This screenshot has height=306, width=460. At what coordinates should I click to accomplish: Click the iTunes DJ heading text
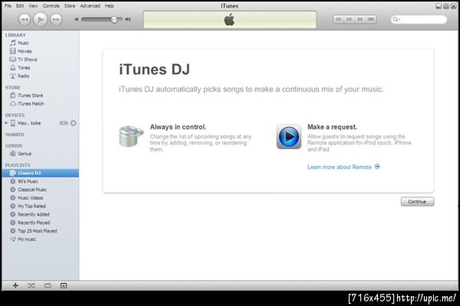tap(155, 70)
